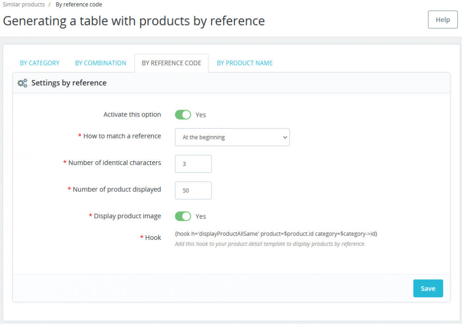Image resolution: width=462 pixels, height=324 pixels.
Task: Toggle off the 'Activate this option' switch
Action: pyautogui.click(x=183, y=114)
